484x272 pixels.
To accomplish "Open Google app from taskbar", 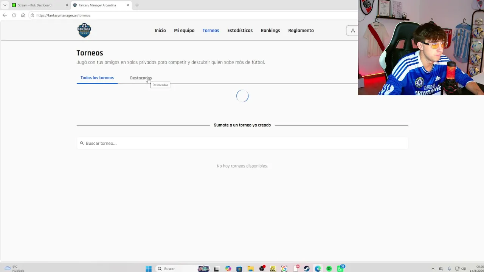I will (x=284, y=269).
